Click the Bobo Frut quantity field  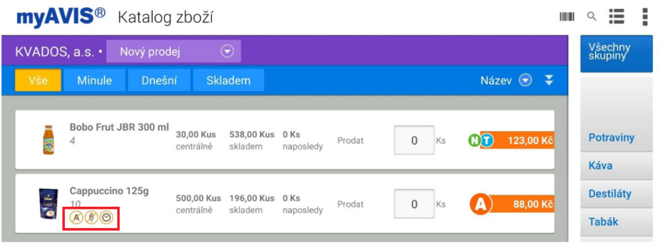click(x=414, y=140)
